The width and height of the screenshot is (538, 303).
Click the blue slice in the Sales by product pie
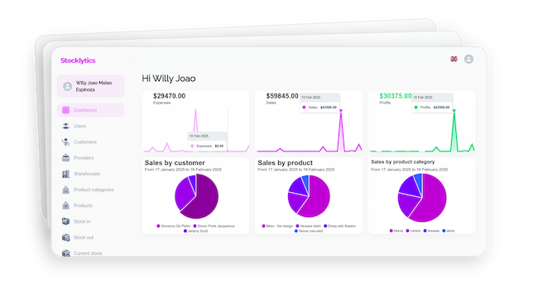305,182
